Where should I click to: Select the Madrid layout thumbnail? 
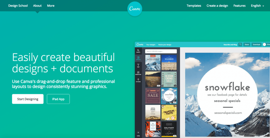tap(169, 62)
